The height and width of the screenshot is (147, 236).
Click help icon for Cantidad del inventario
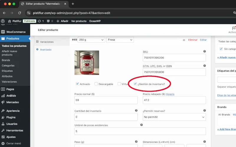pos(136,111)
